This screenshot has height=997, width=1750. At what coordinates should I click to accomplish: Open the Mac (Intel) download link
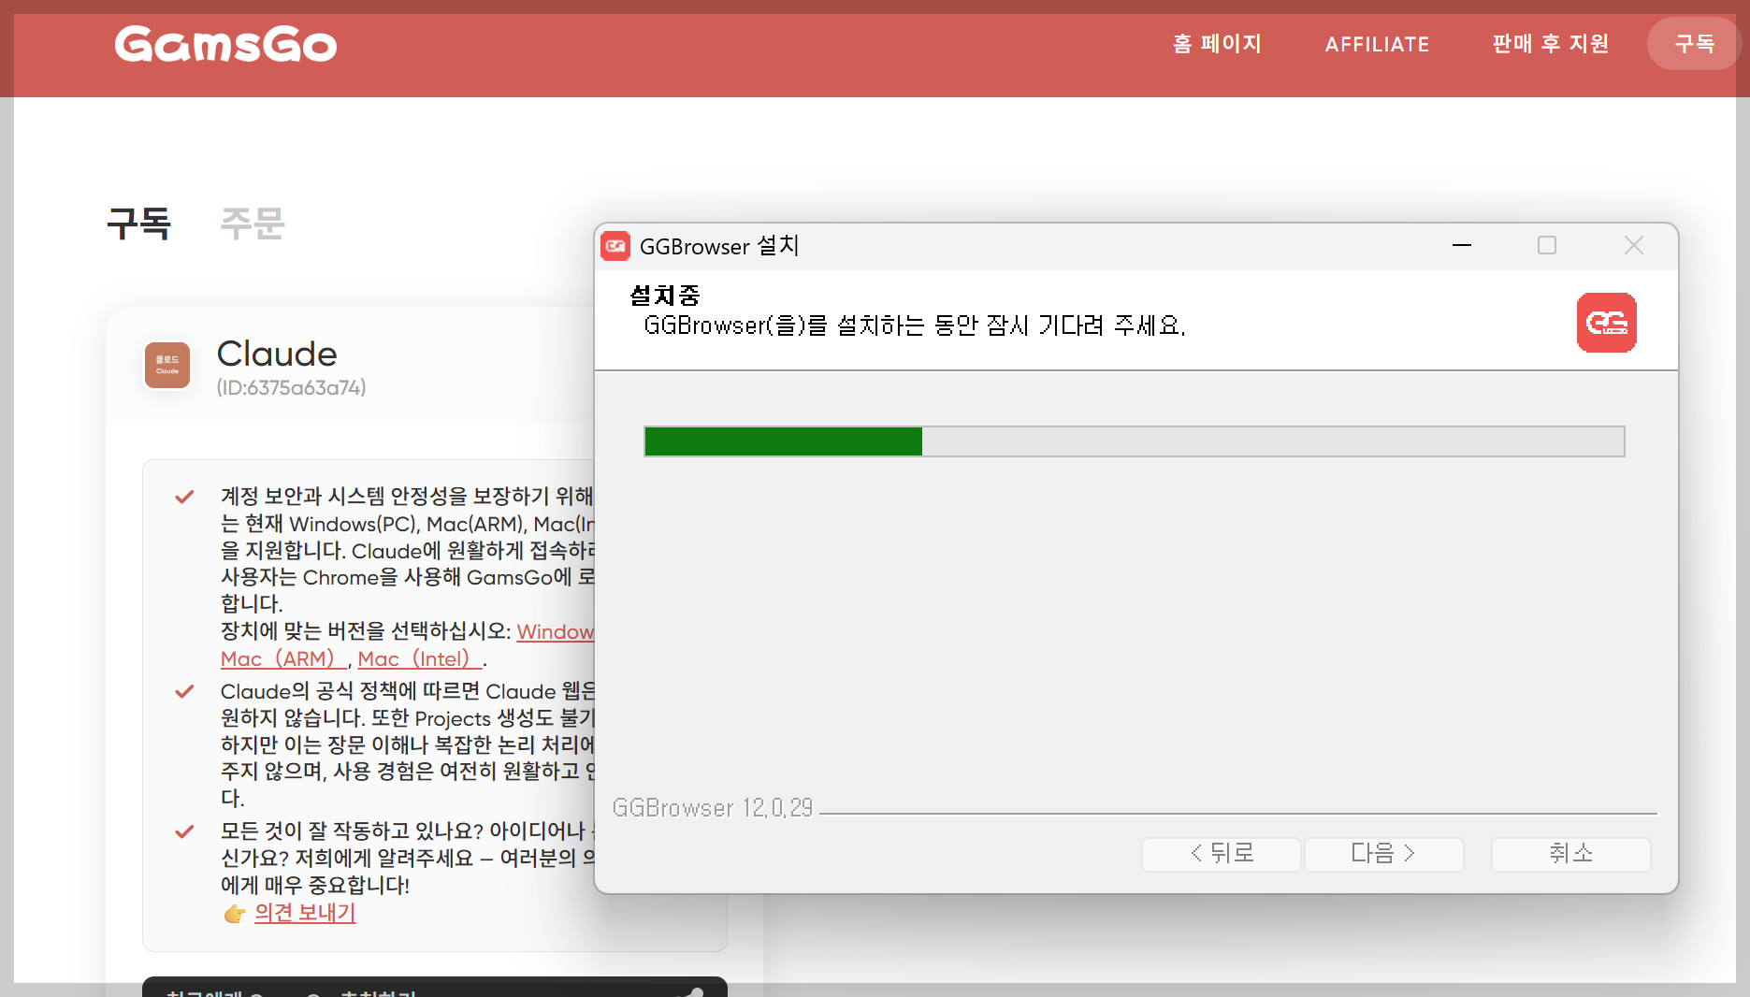(419, 658)
